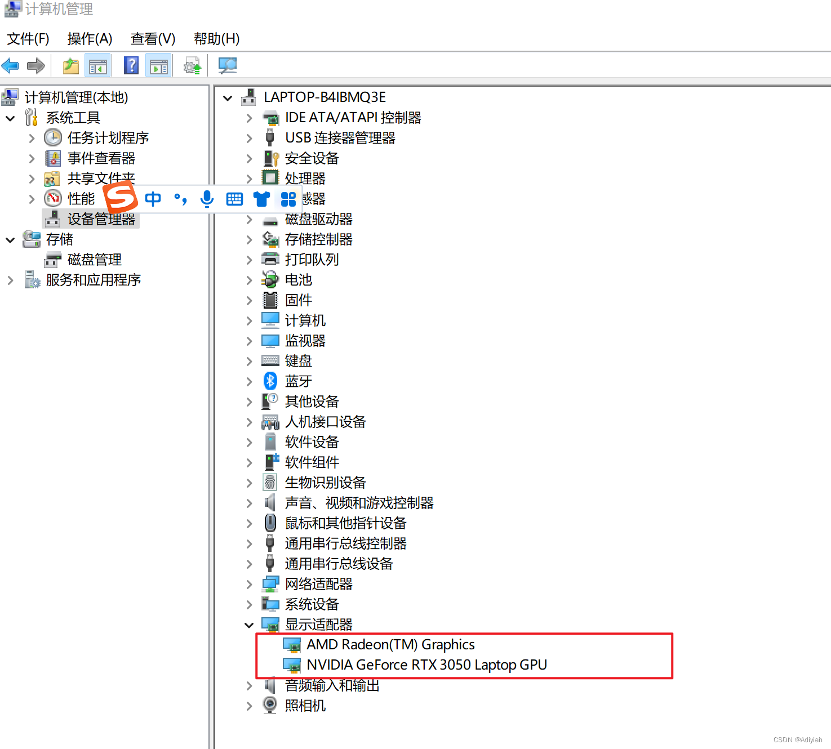Click the 鼠标和其他指针设备 mouse icon
Image resolution: width=831 pixels, height=749 pixels.
[270, 523]
